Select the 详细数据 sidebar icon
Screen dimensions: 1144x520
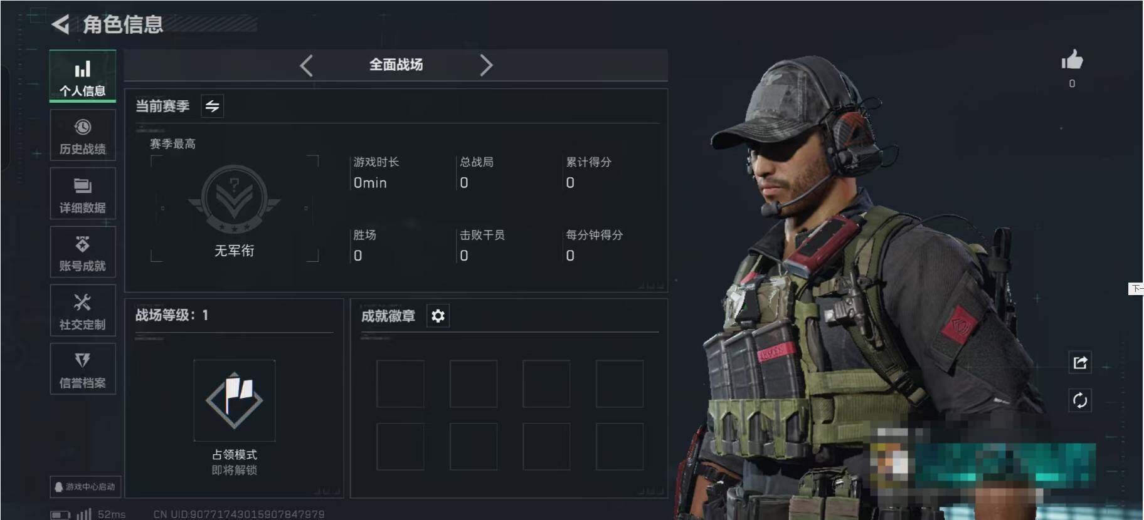click(83, 194)
